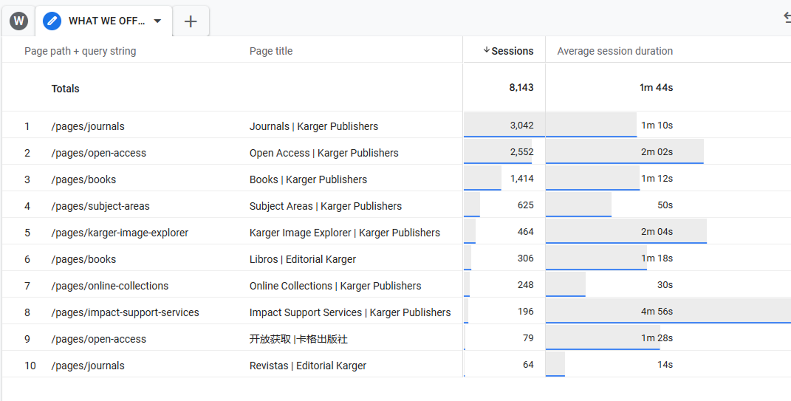Image resolution: width=791 pixels, height=401 pixels.
Task: Select /pages/open-access path in row 2
Action: (98, 153)
